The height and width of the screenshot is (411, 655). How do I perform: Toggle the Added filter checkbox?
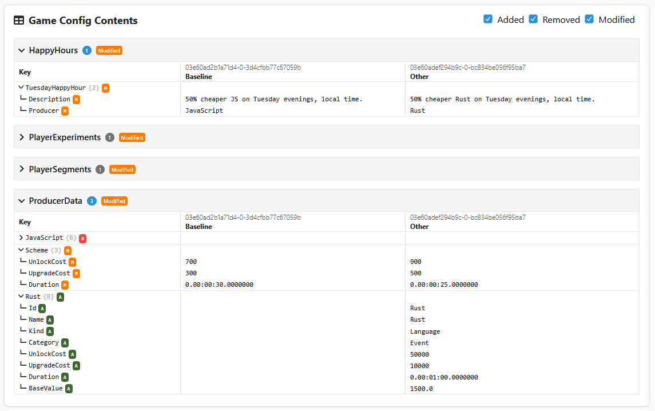pos(487,19)
